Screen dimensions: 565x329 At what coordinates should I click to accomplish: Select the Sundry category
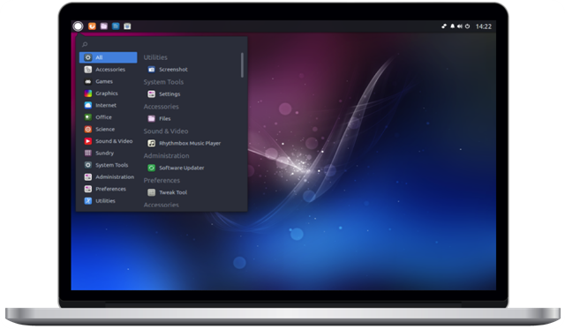click(x=108, y=153)
